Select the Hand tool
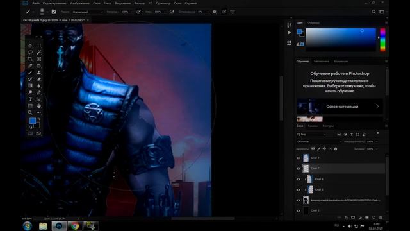The image size is (410, 231). 38,106
